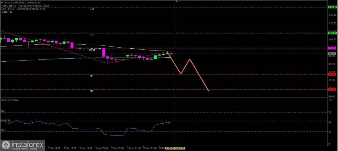Click the 30 level on RSI scale
The height and width of the screenshot is (151, 338).
point(330,132)
